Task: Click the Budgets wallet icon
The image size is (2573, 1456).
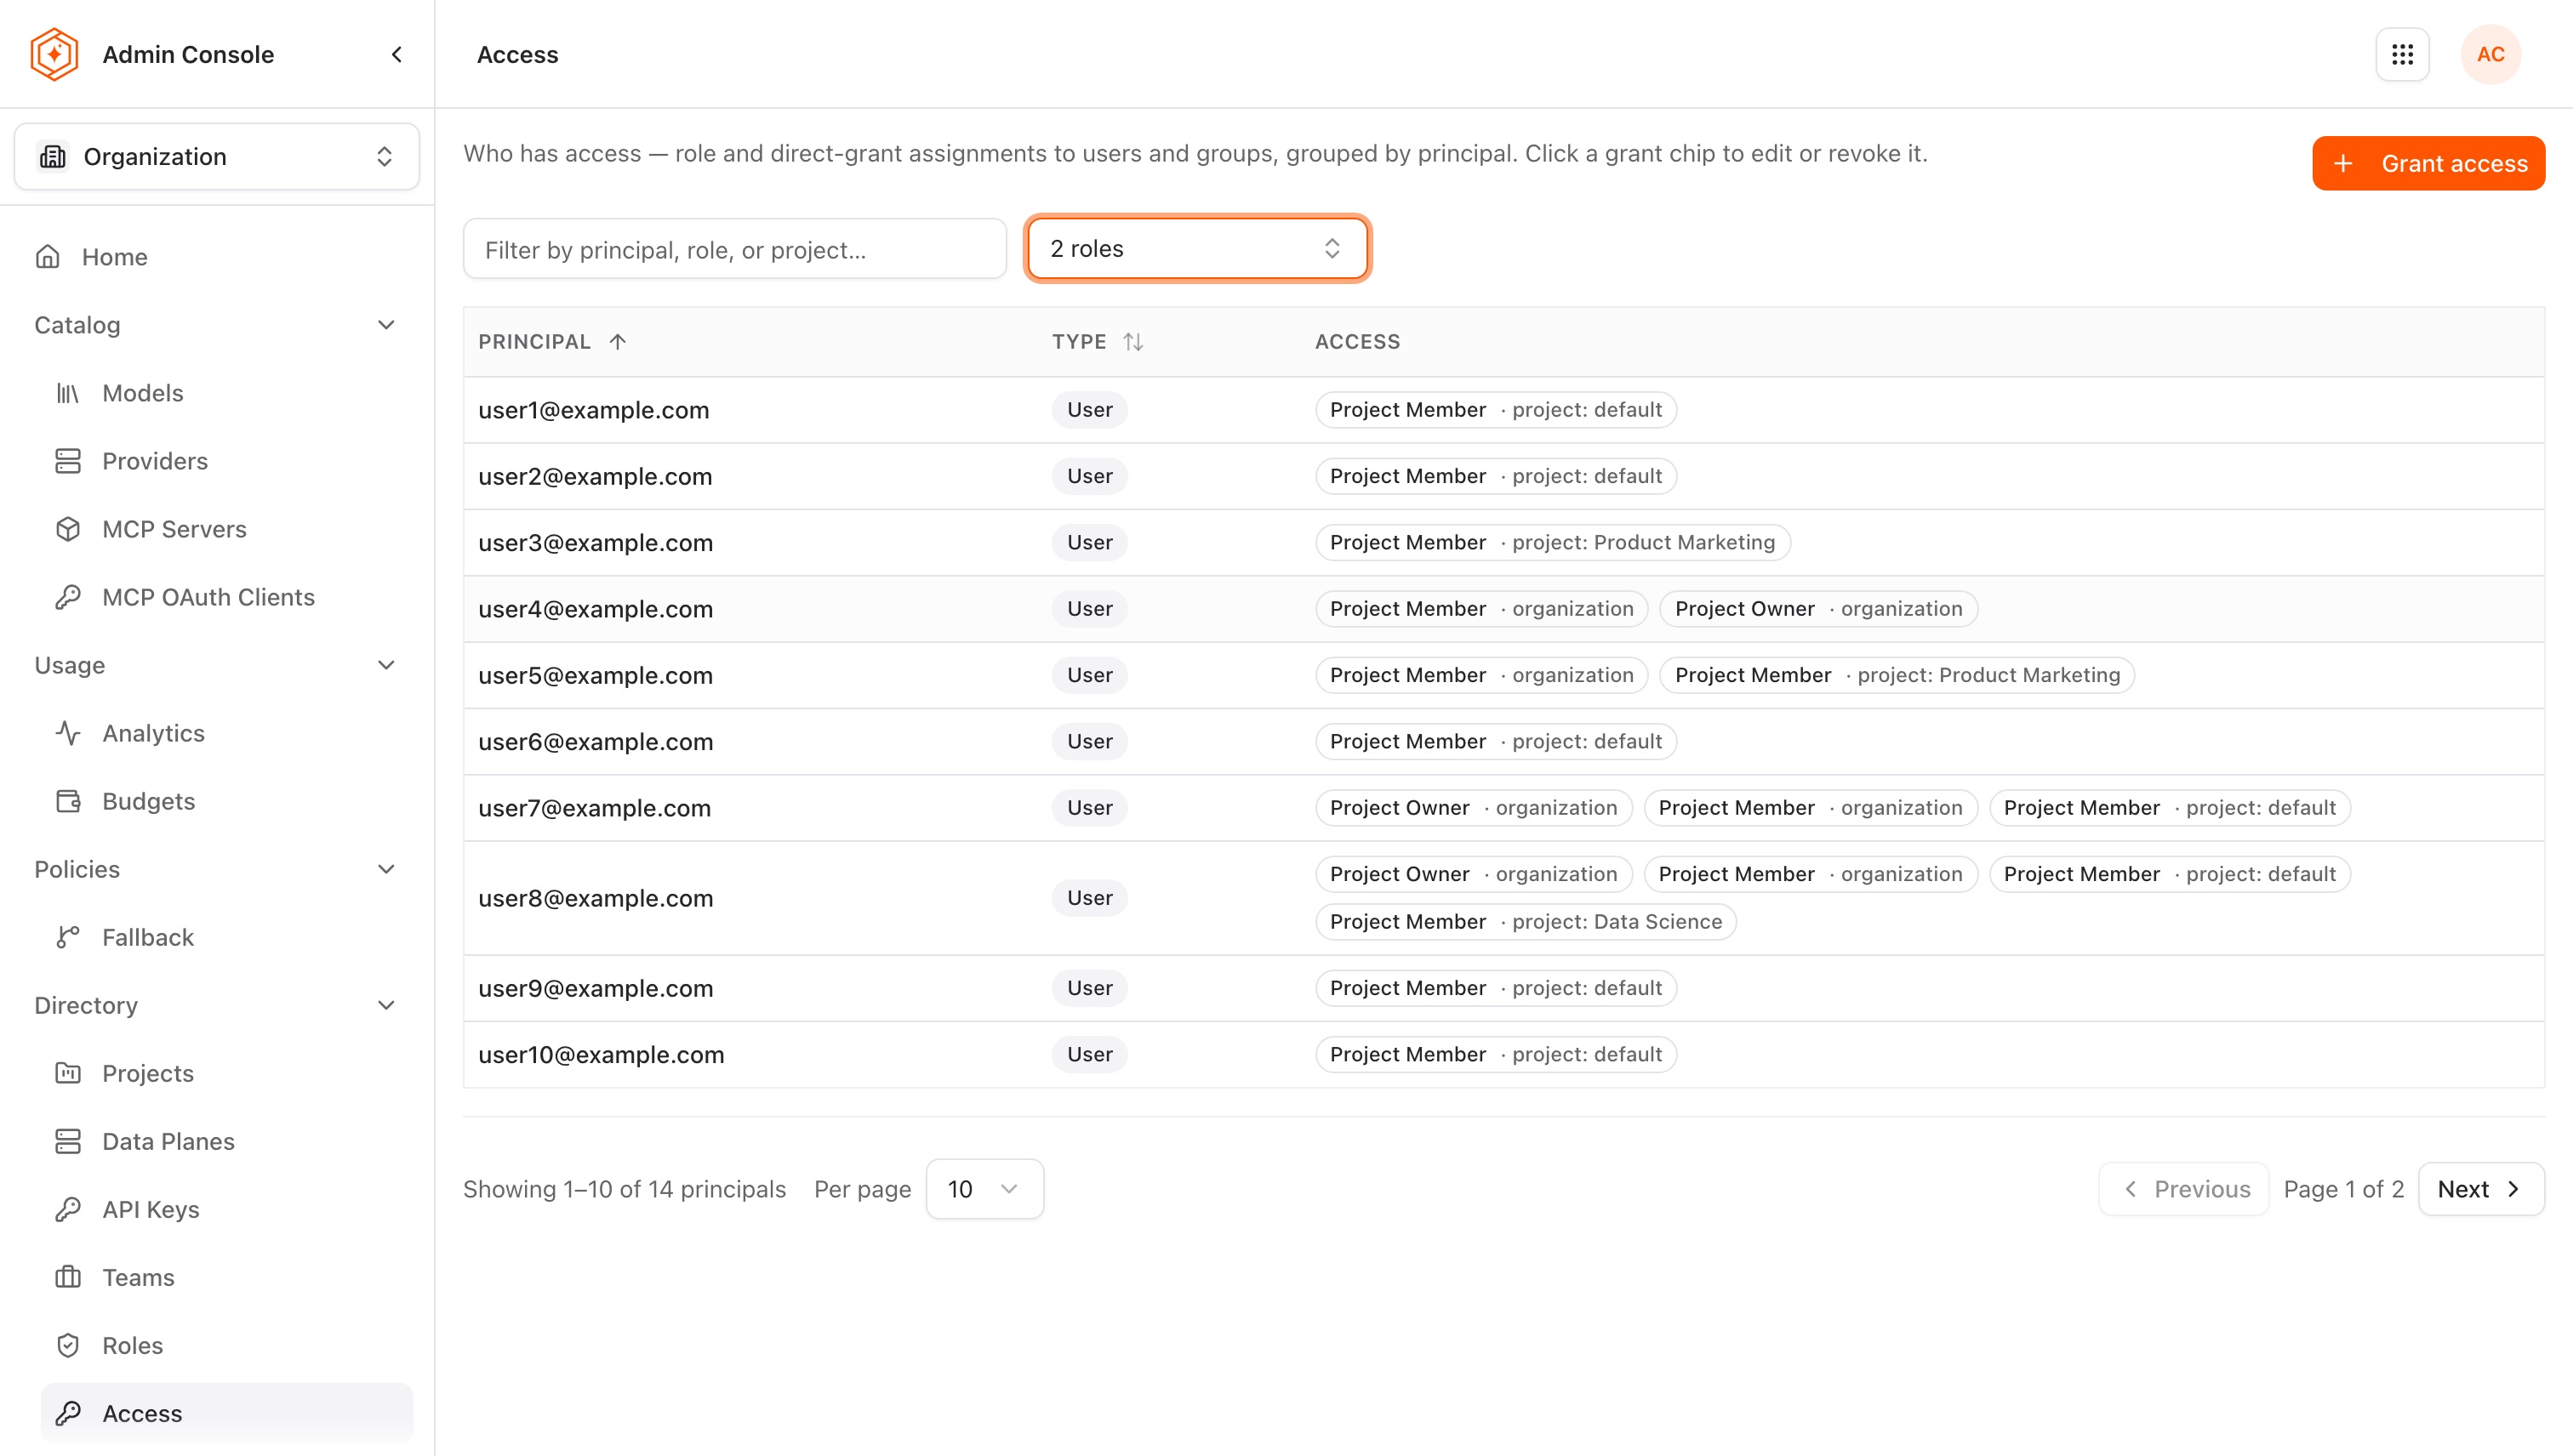Action: (x=68, y=801)
